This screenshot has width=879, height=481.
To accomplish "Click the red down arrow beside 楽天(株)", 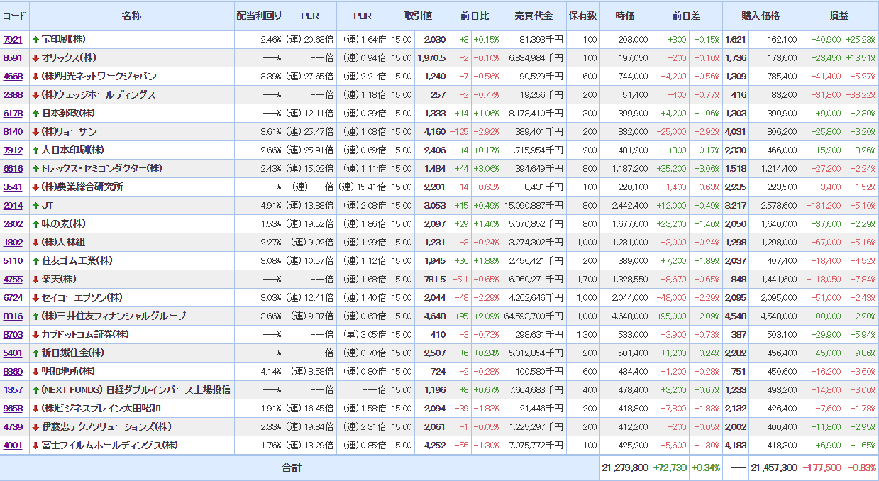I will (35, 280).
